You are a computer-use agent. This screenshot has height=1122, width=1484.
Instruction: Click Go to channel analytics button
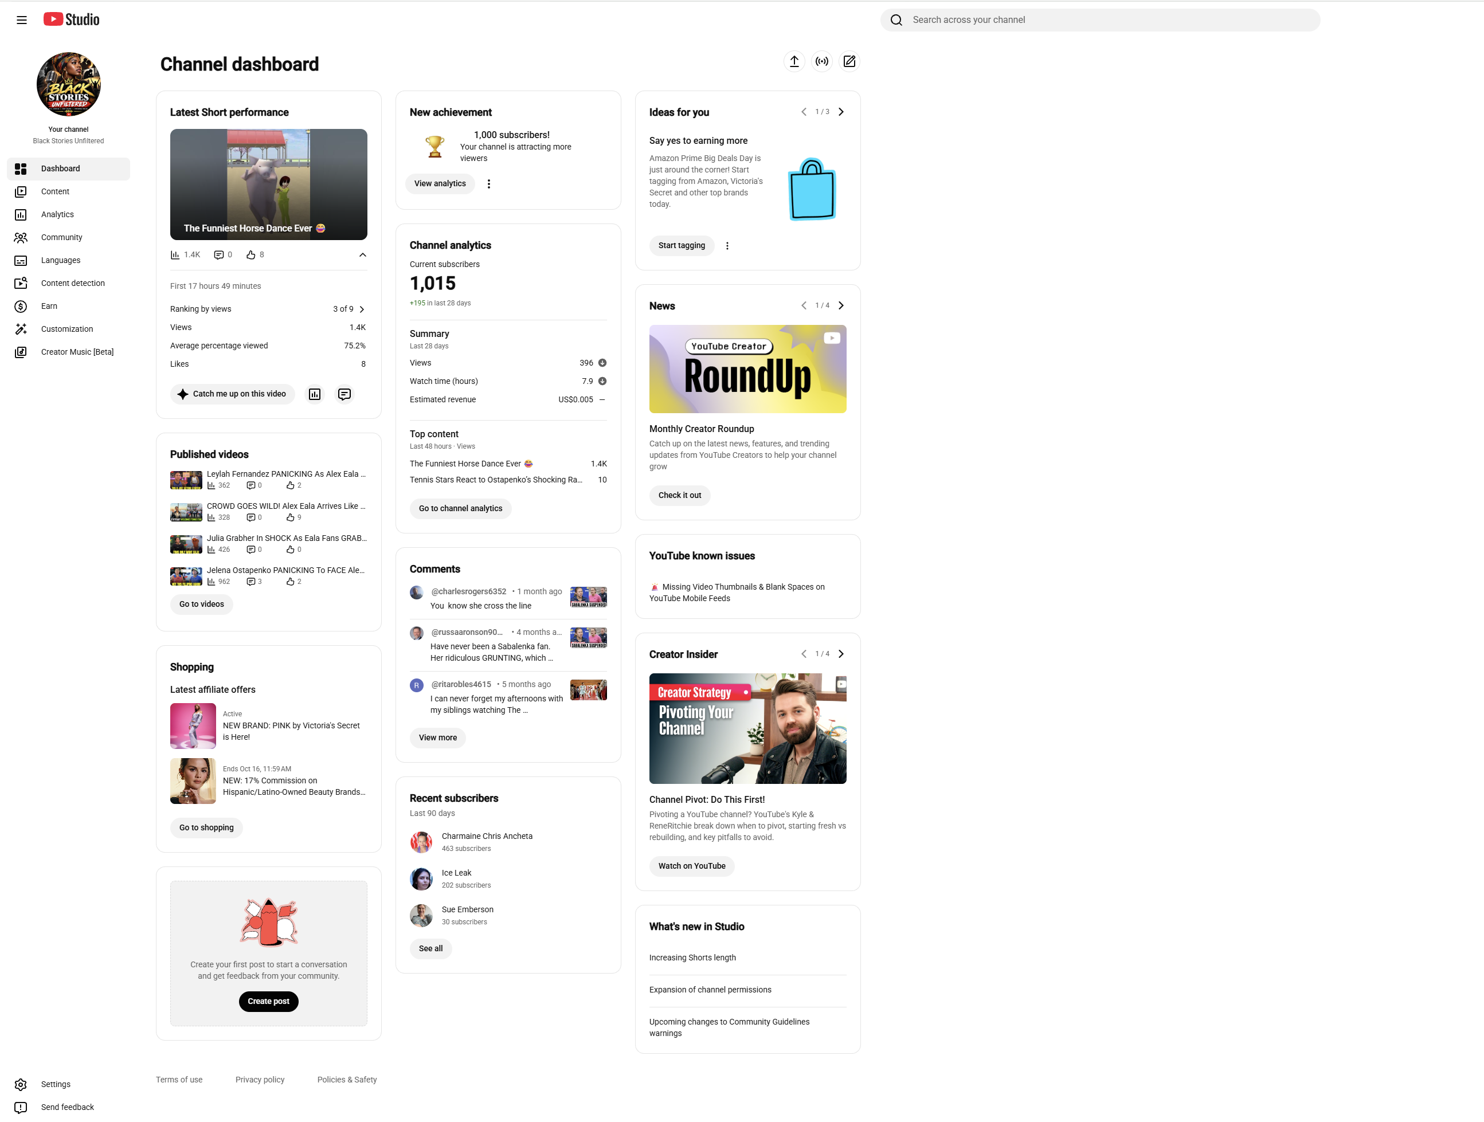(460, 509)
